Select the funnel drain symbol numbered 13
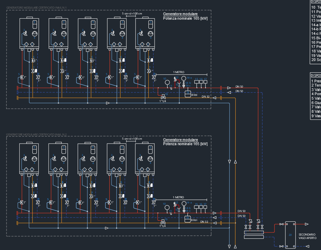The image size is (321, 250). tap(179, 84)
